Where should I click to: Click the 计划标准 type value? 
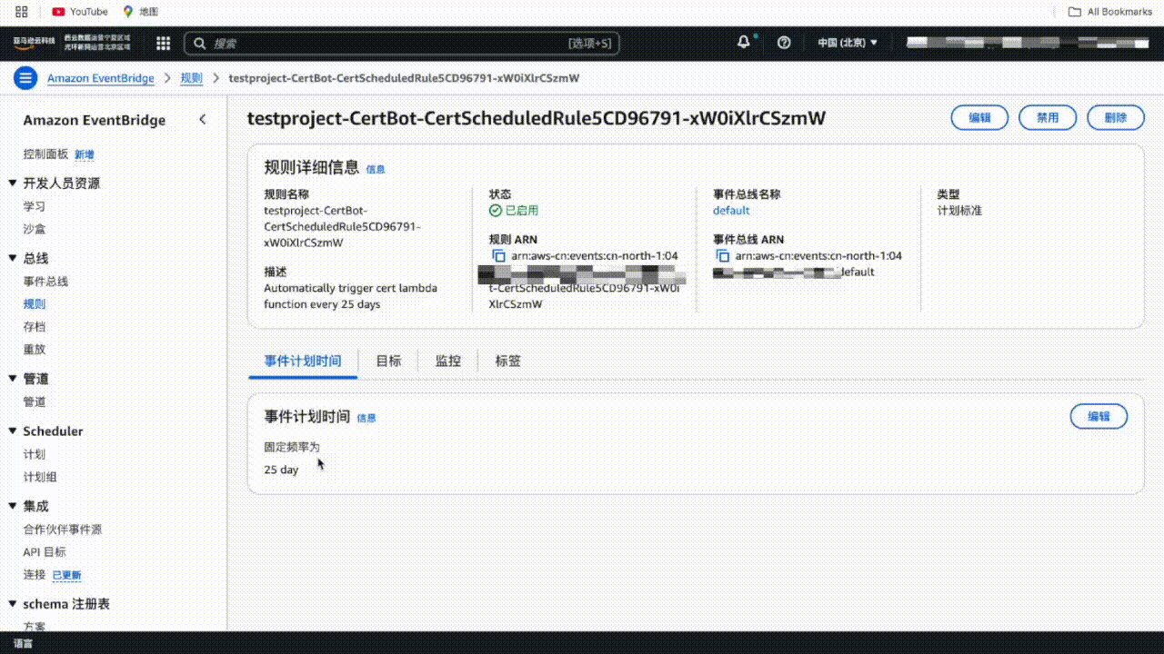pos(959,211)
